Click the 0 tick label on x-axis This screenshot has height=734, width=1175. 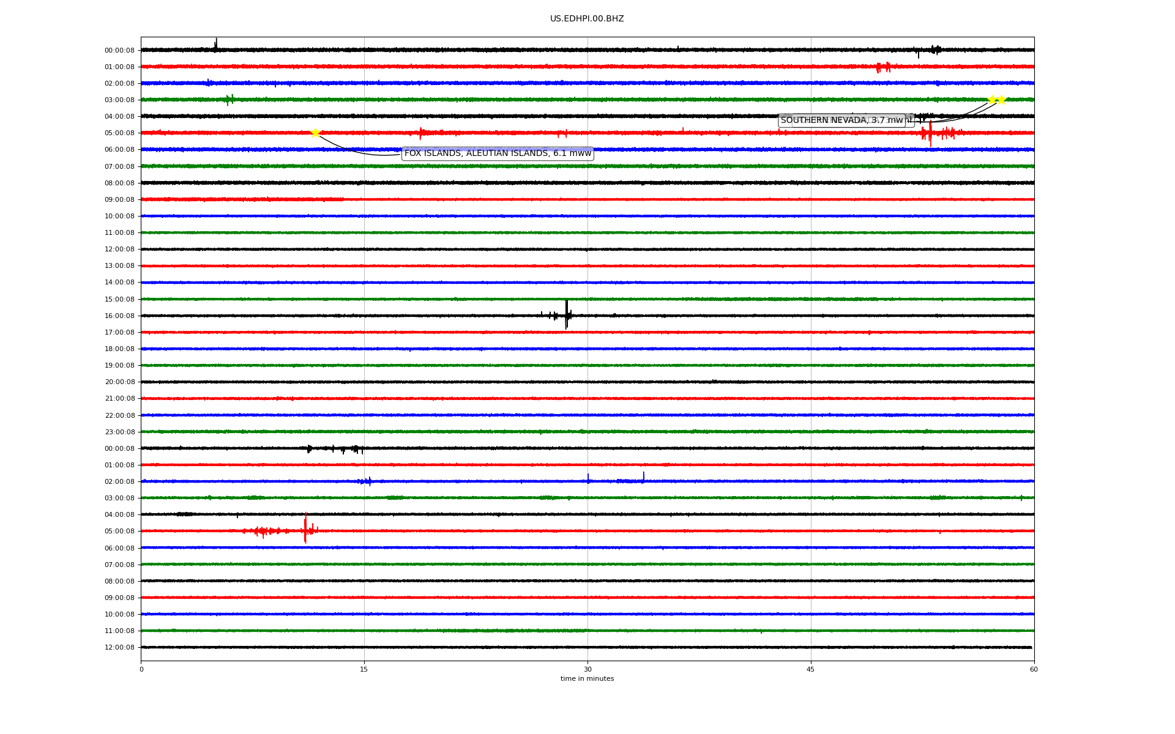pos(141,669)
